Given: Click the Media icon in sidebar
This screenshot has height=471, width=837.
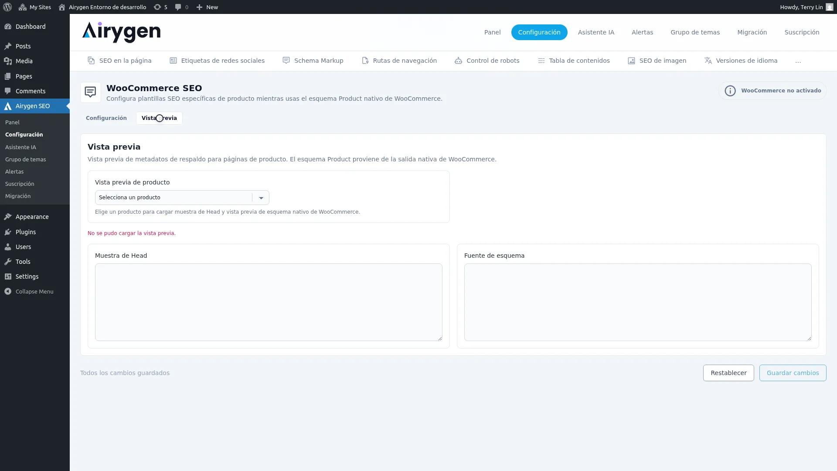Looking at the screenshot, I should (x=8, y=61).
